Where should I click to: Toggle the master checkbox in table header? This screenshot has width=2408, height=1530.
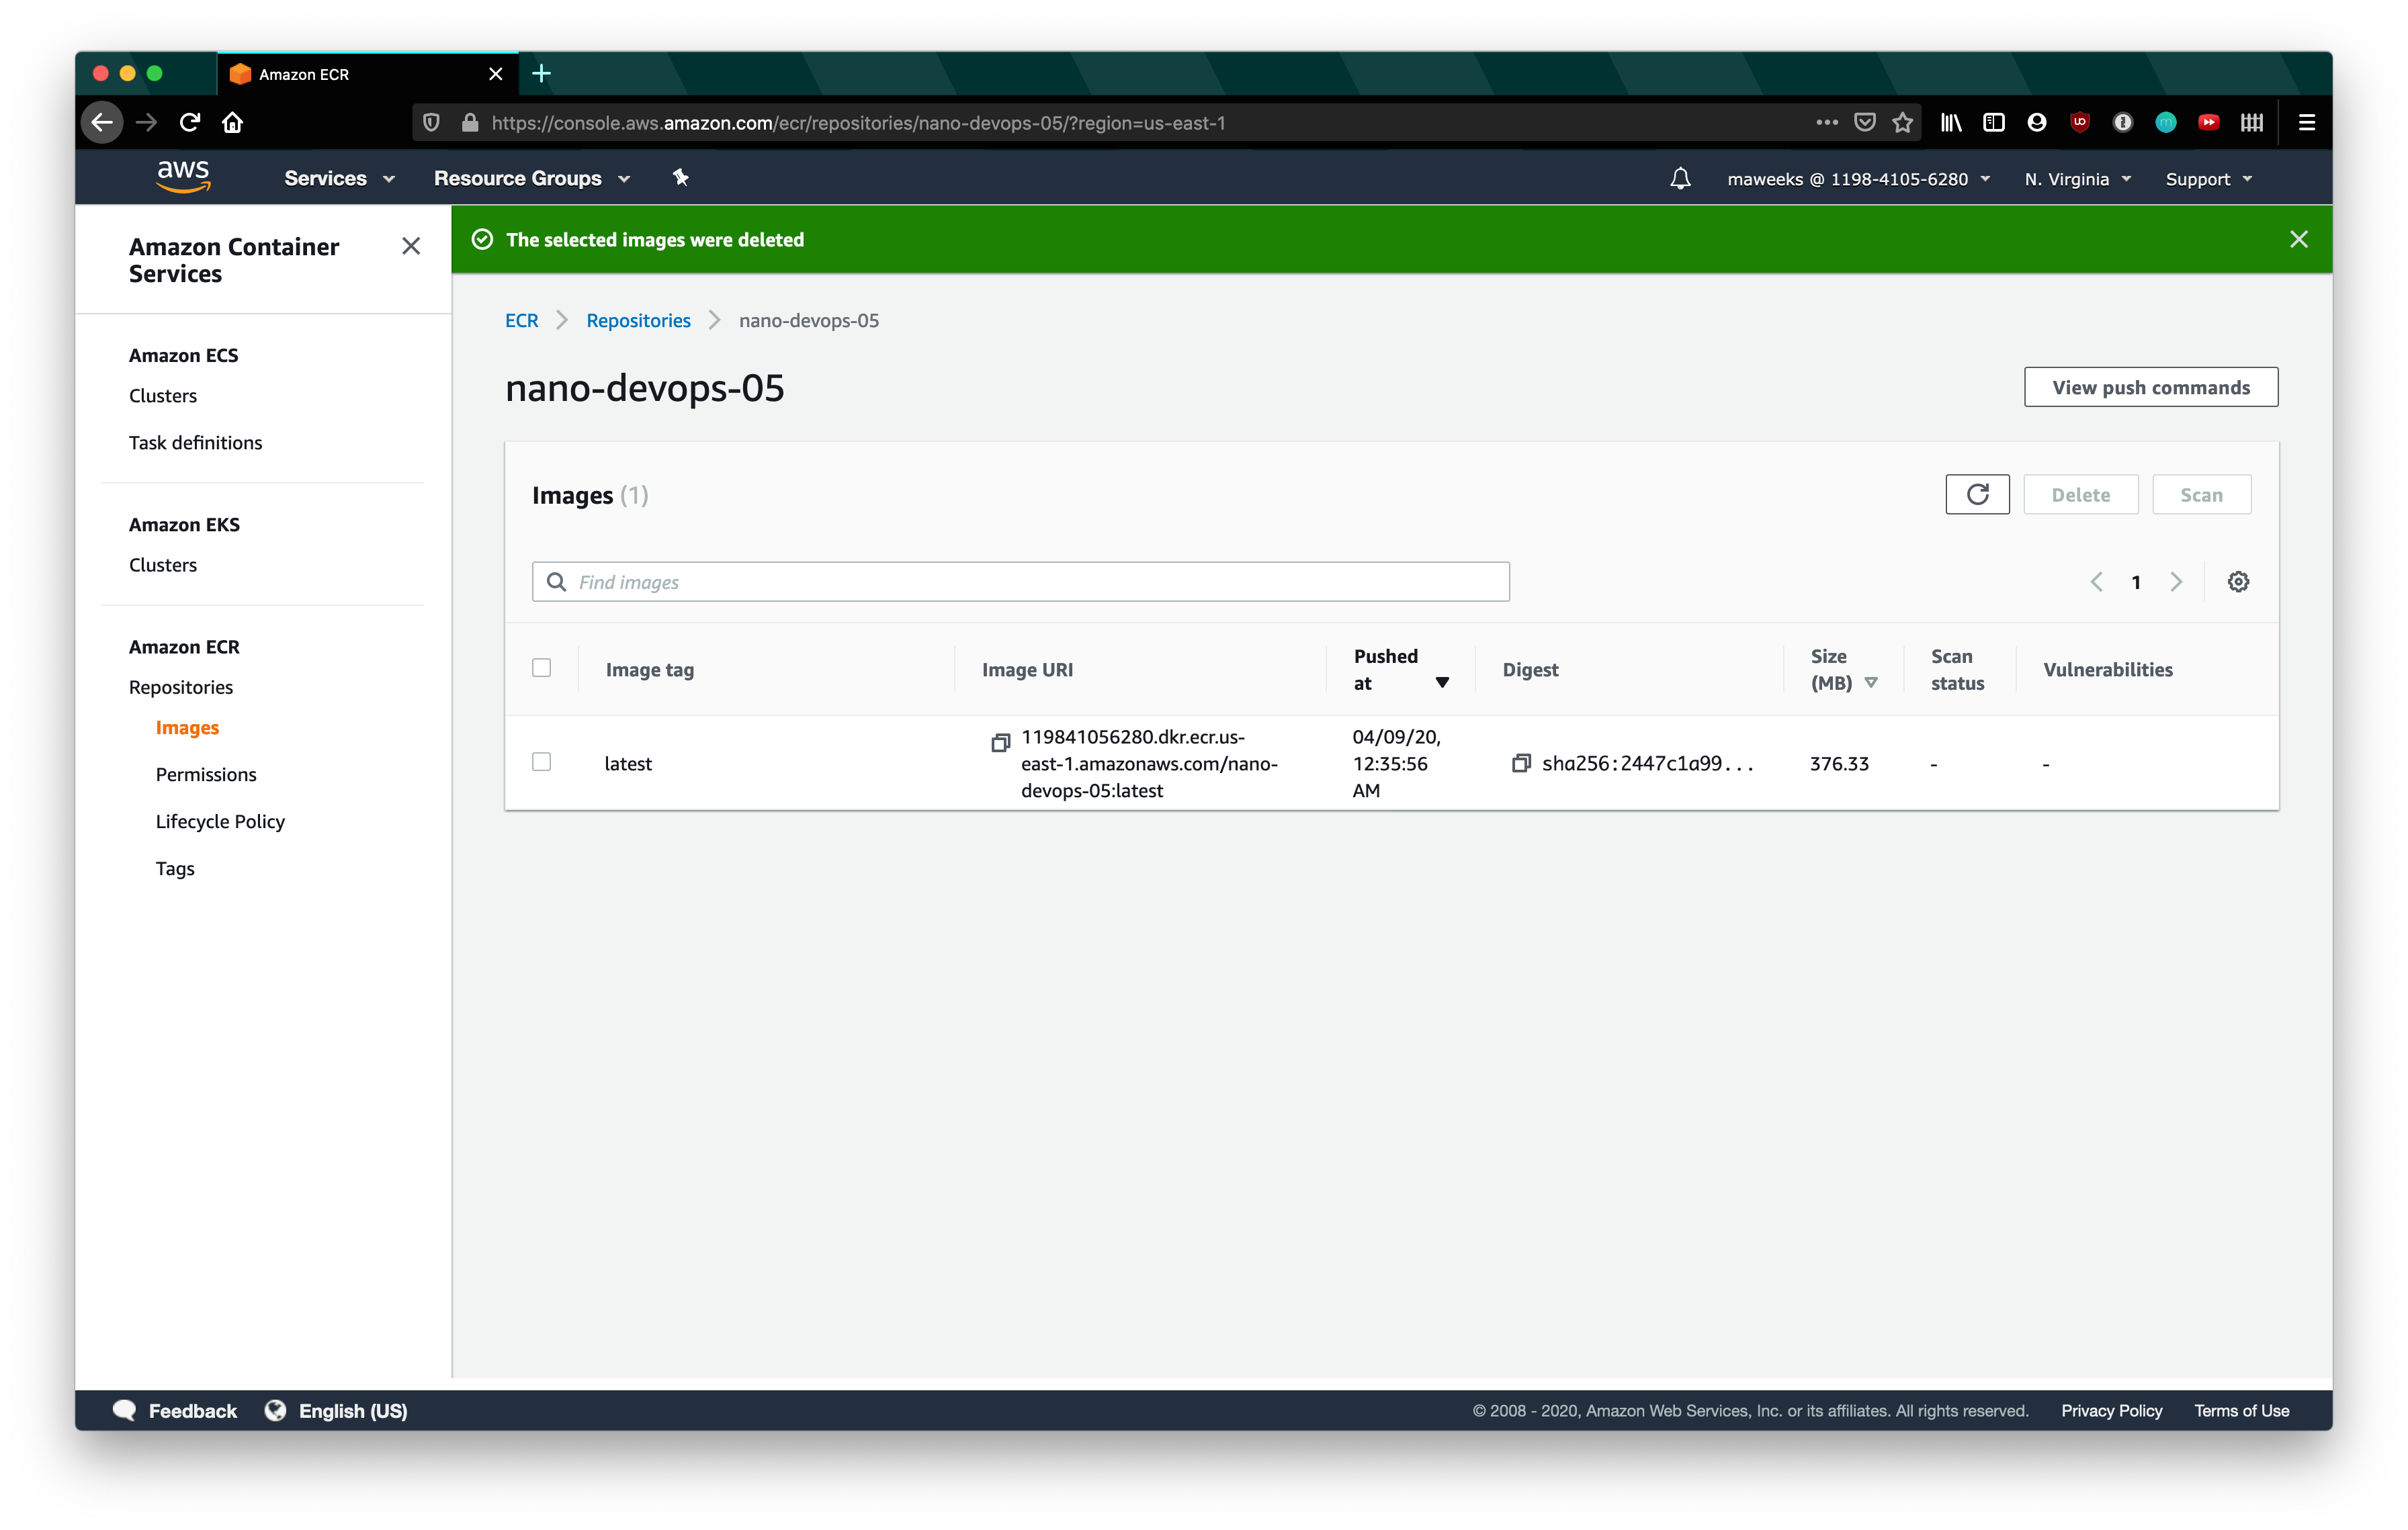pyautogui.click(x=542, y=668)
